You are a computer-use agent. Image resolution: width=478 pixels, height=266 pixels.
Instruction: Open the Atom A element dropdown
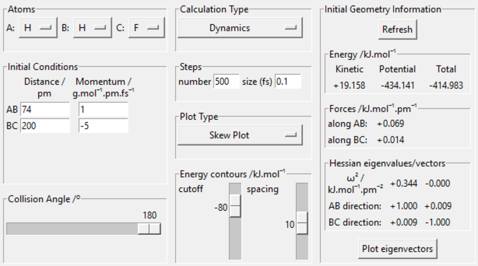pyautogui.click(x=37, y=27)
